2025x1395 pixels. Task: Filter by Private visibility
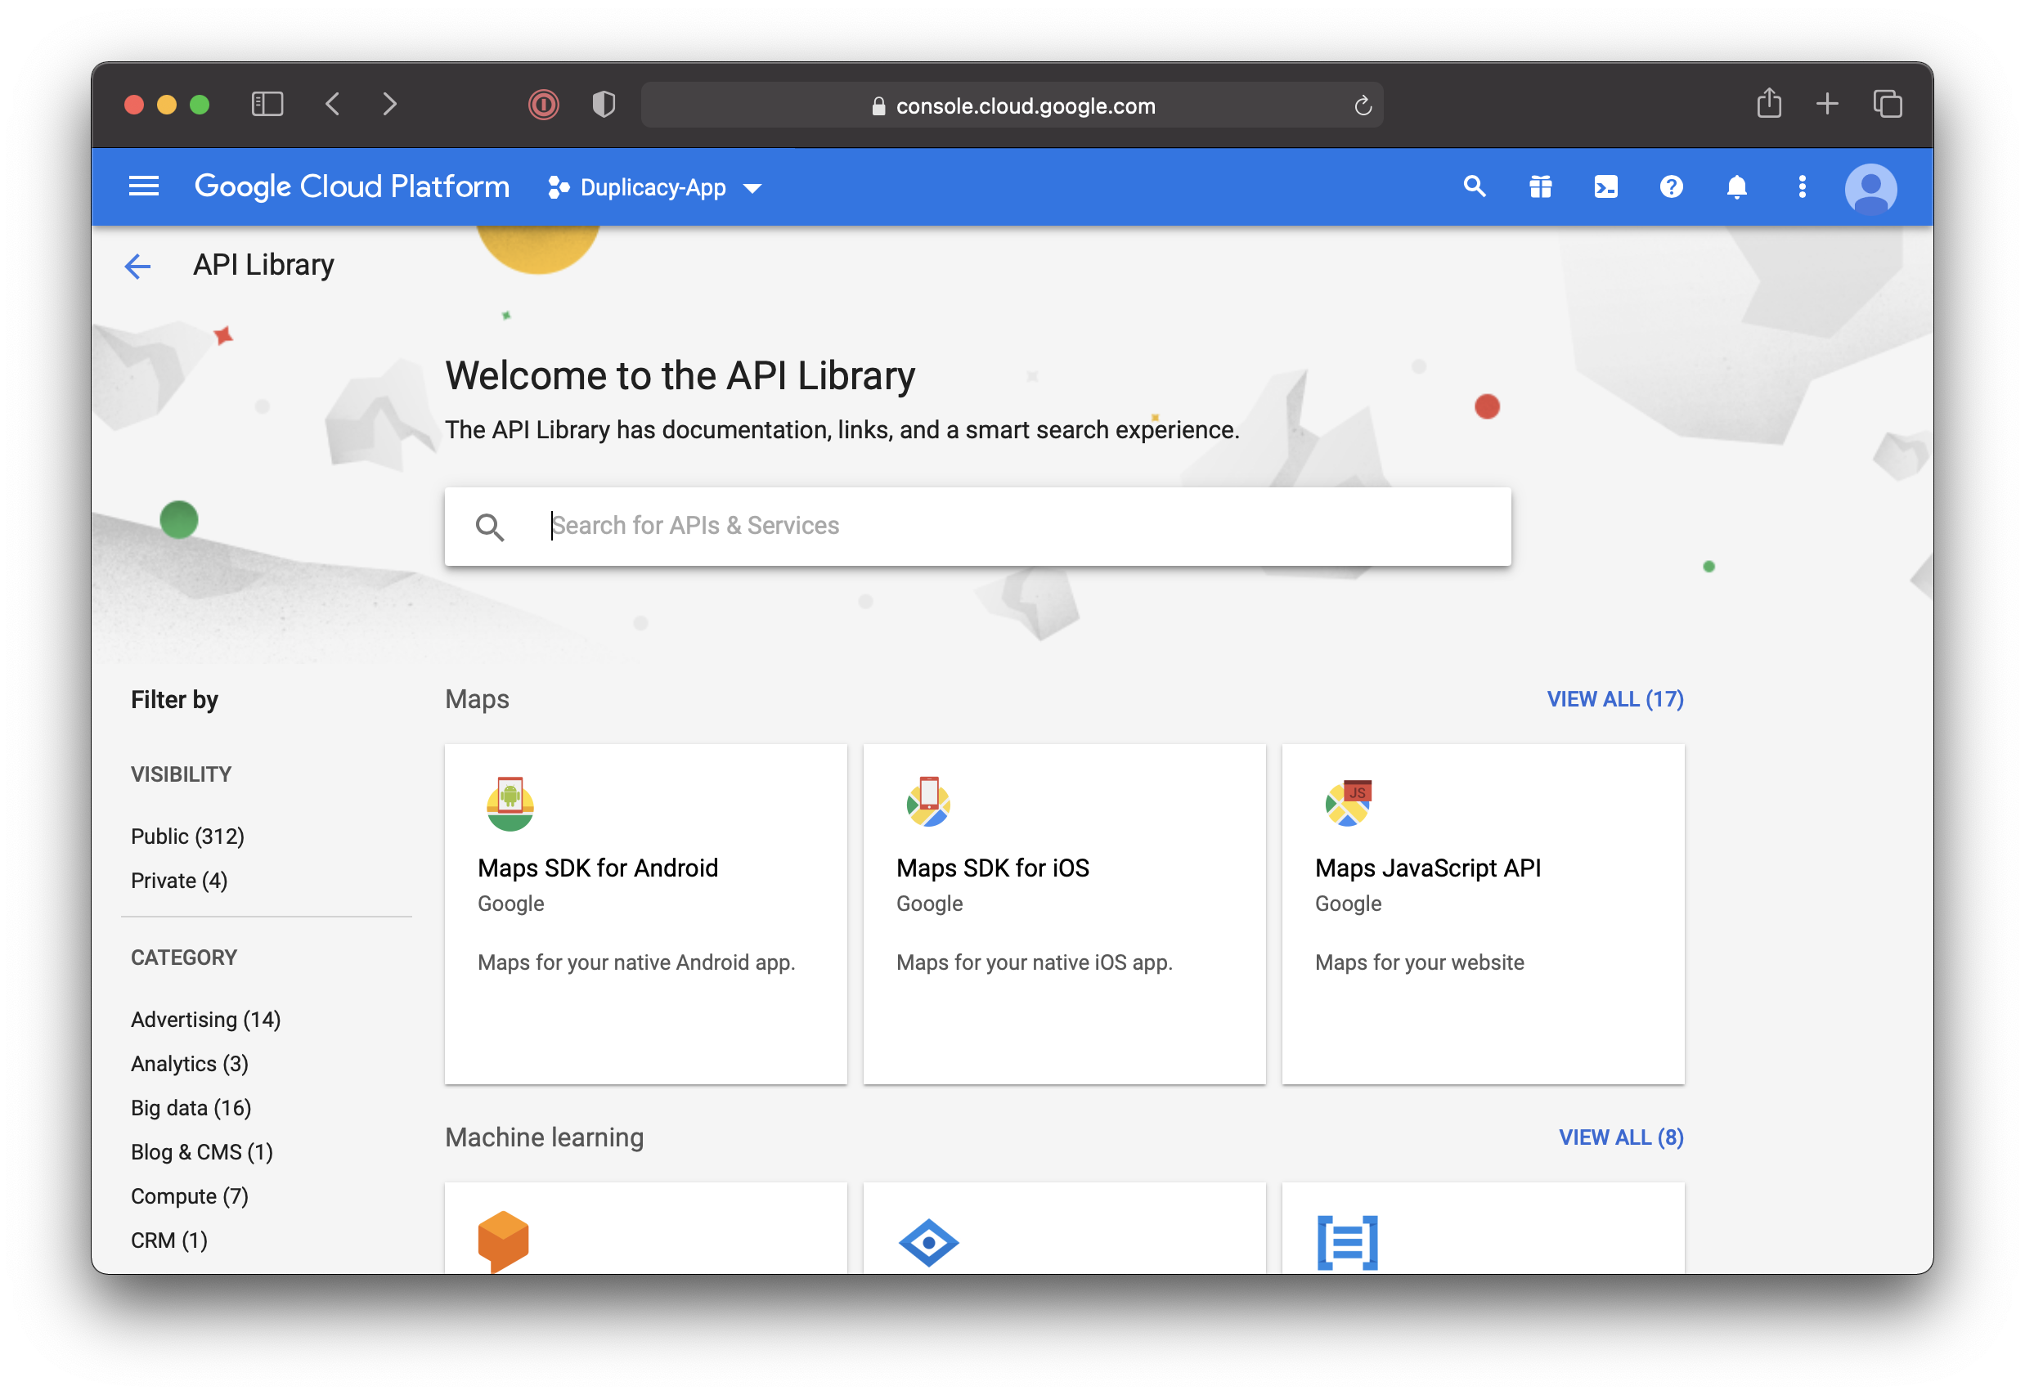tap(179, 880)
